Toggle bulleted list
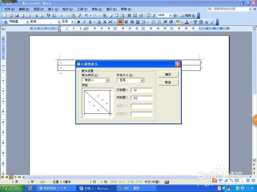The image size is (257, 192). [x=159, y=22]
